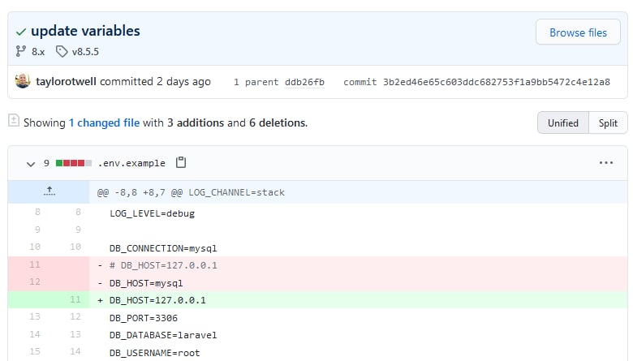Click the diffstat colored blocks indicator
Viewport: 633px width, 361px height.
[74, 163]
